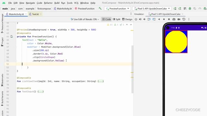
Task: Open Pixel 5 API UpsideDownCake device dropdown
Action: 152,9
